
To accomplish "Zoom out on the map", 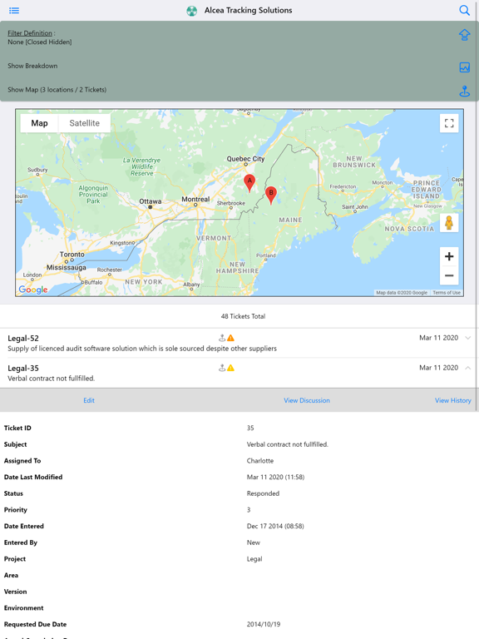I will [x=449, y=275].
